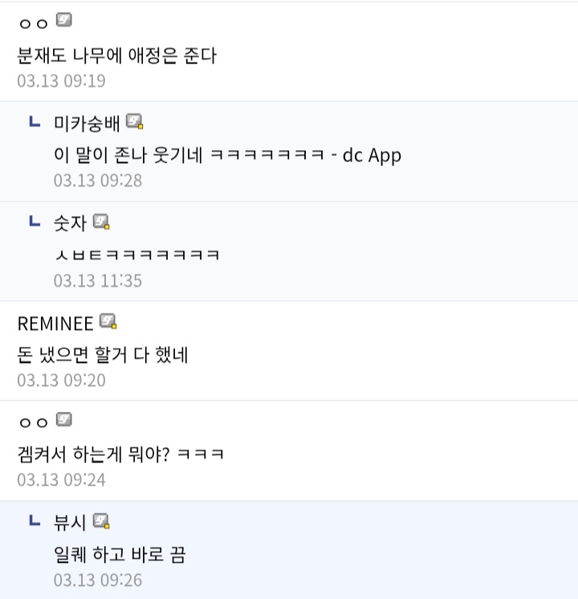
Task: Open the REMINEE user nickname
Action: [55, 324]
